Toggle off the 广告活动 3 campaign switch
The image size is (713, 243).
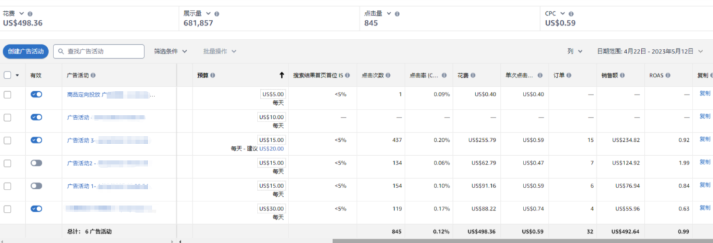point(36,140)
